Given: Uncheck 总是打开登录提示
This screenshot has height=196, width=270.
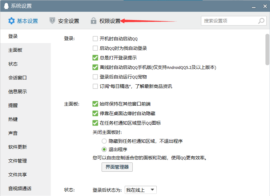Looking at the screenshot, I should point(95,58).
